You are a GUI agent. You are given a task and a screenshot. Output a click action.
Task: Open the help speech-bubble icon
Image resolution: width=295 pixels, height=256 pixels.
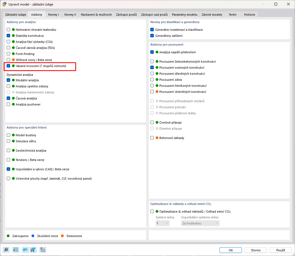6,250
